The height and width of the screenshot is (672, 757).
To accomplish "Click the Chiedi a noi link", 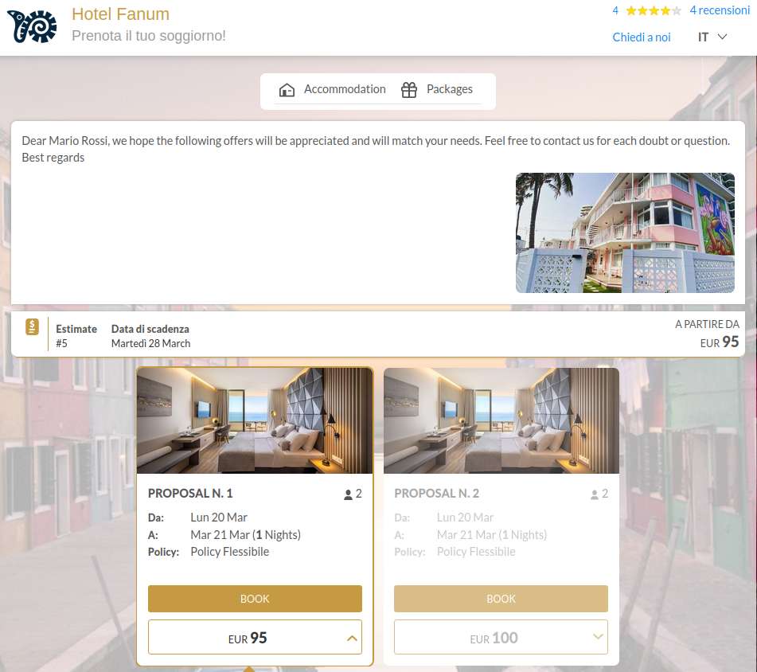I will (x=641, y=37).
